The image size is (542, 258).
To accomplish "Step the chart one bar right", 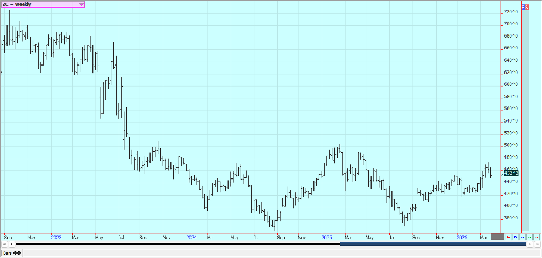I will point(530,244).
